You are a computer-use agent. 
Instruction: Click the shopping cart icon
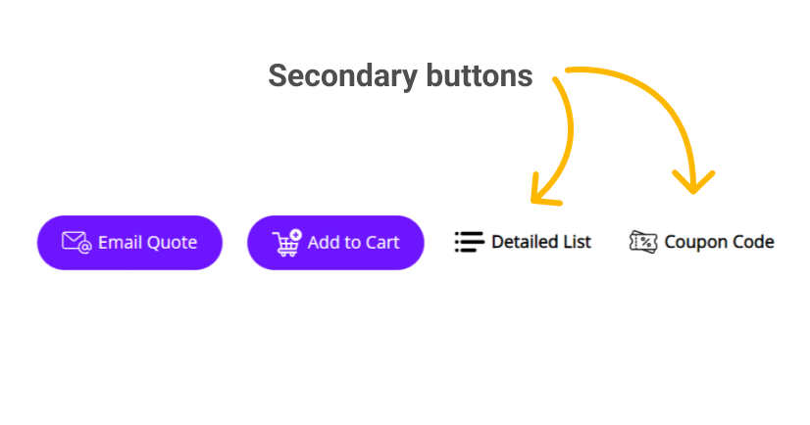(x=286, y=243)
